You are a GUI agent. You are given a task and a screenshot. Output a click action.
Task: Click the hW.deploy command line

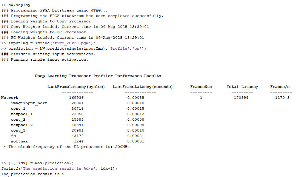(18, 5)
